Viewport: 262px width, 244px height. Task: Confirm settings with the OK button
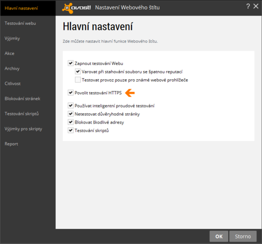[x=219, y=236]
